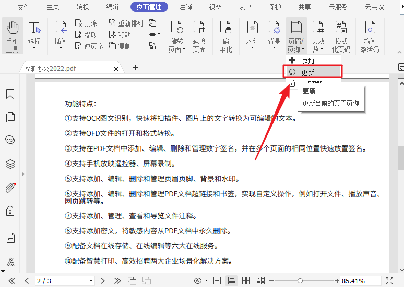Switch to the Comment (注释) ribbon tab

(185, 7)
